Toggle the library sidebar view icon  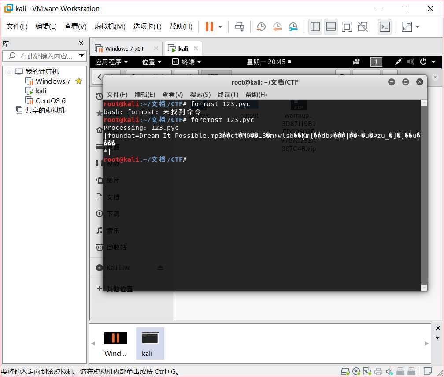[x=315, y=27]
